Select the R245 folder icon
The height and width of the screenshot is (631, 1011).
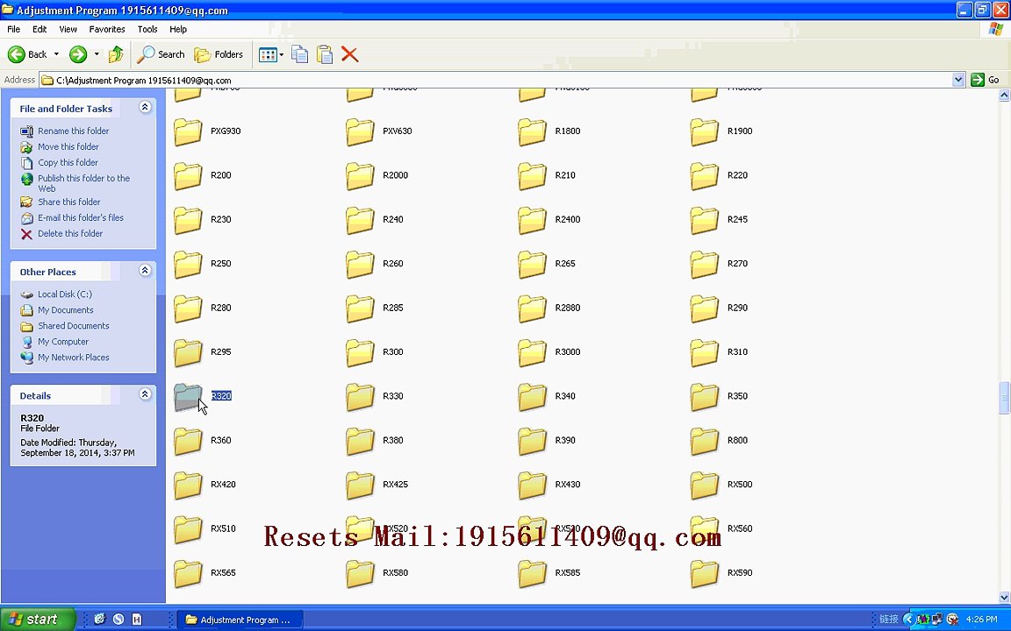tap(705, 220)
